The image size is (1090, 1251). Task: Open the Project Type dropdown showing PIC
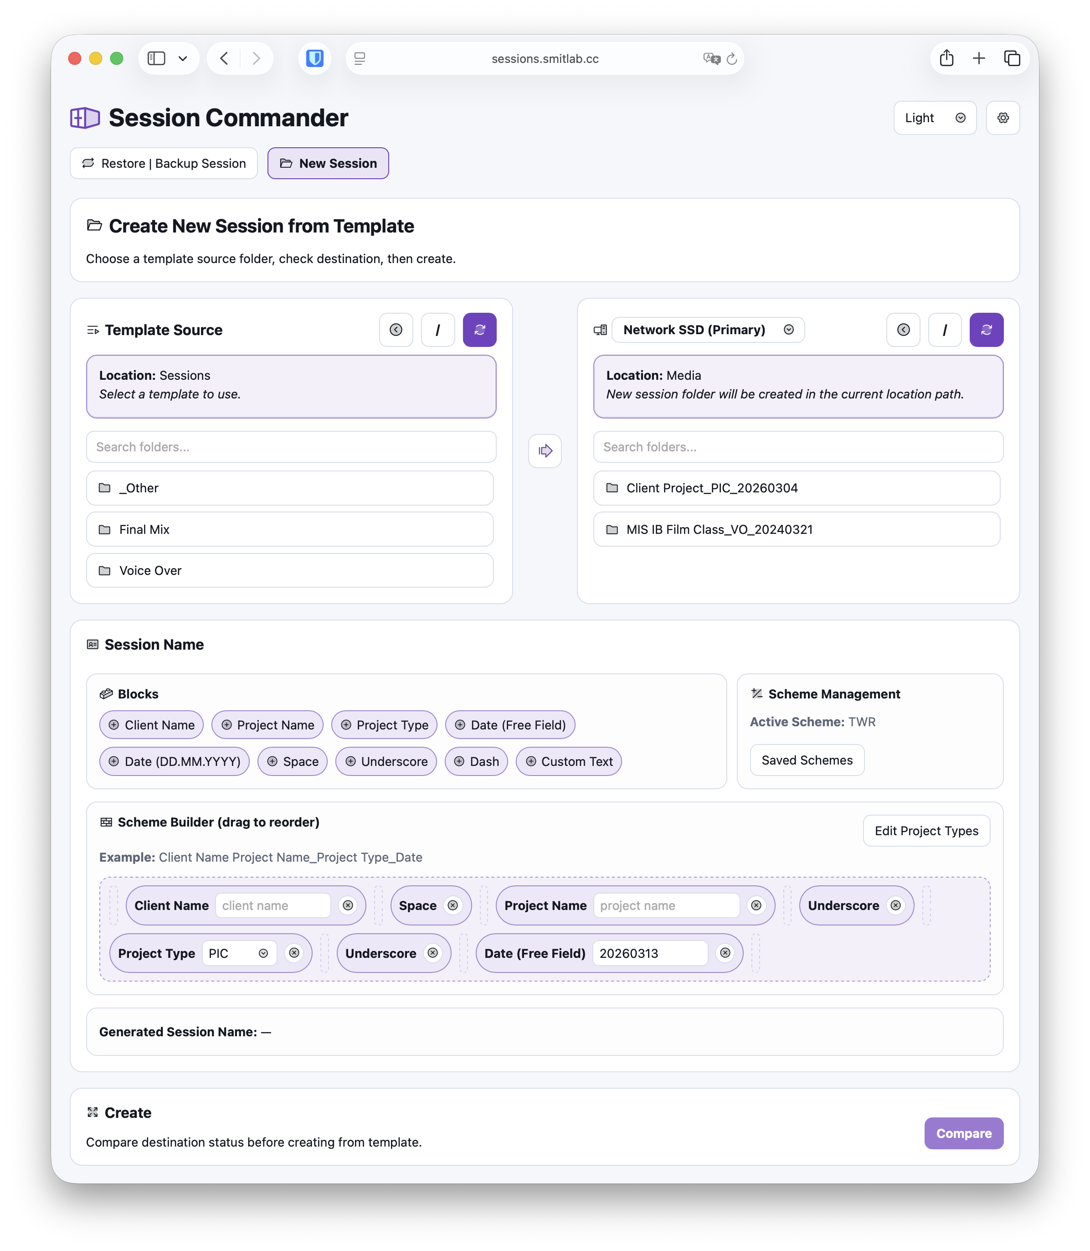click(264, 953)
